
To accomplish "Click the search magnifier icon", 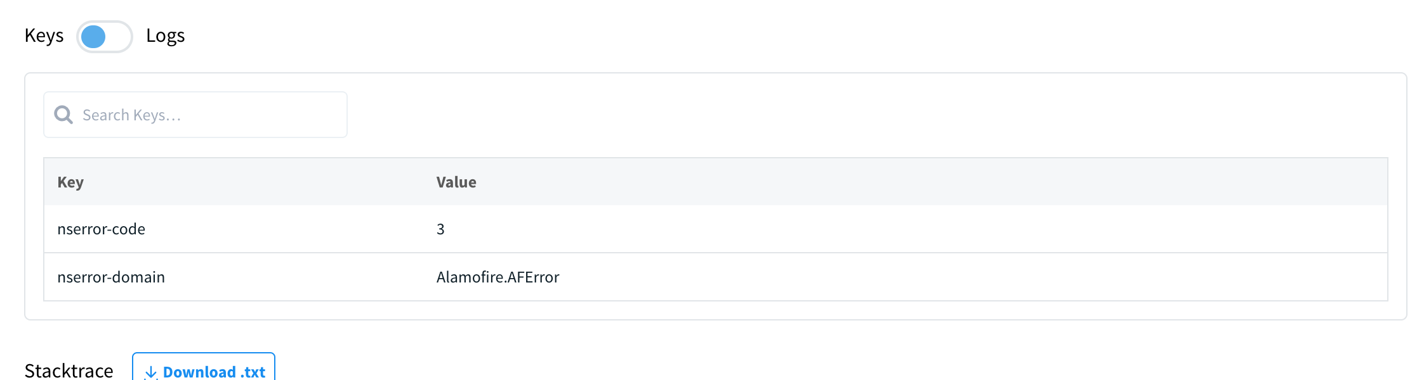I will [64, 115].
